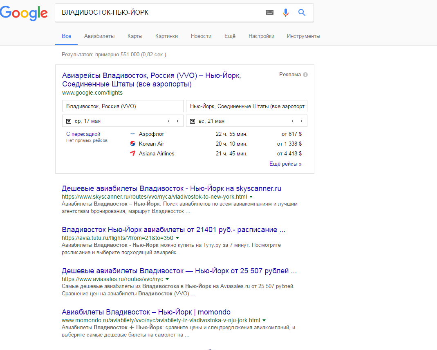Screen dimensions: 437x350
Task: Click the Аэрофлот airline logo
Action: point(133,134)
